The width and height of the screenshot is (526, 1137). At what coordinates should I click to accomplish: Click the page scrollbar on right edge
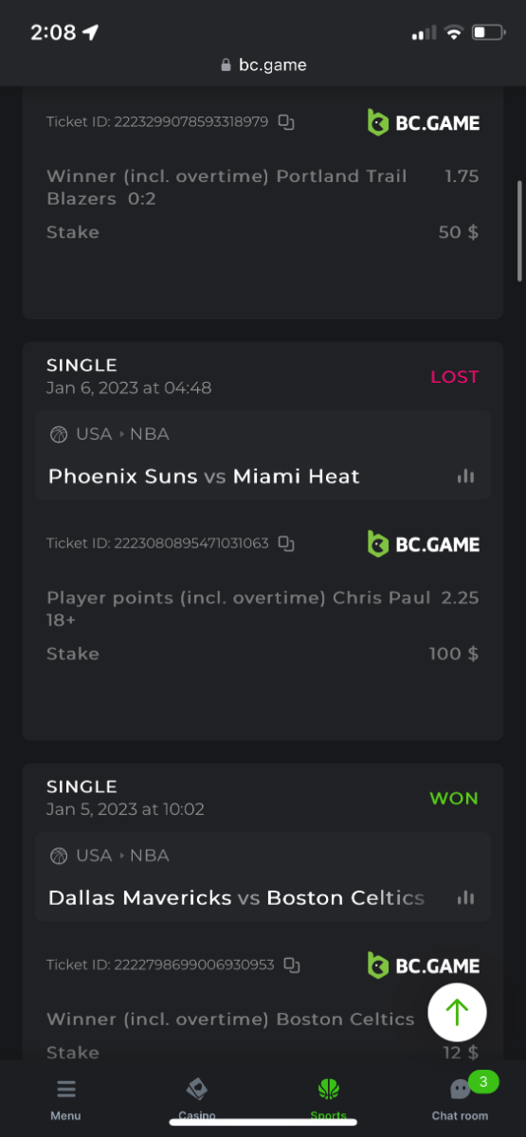point(520,230)
